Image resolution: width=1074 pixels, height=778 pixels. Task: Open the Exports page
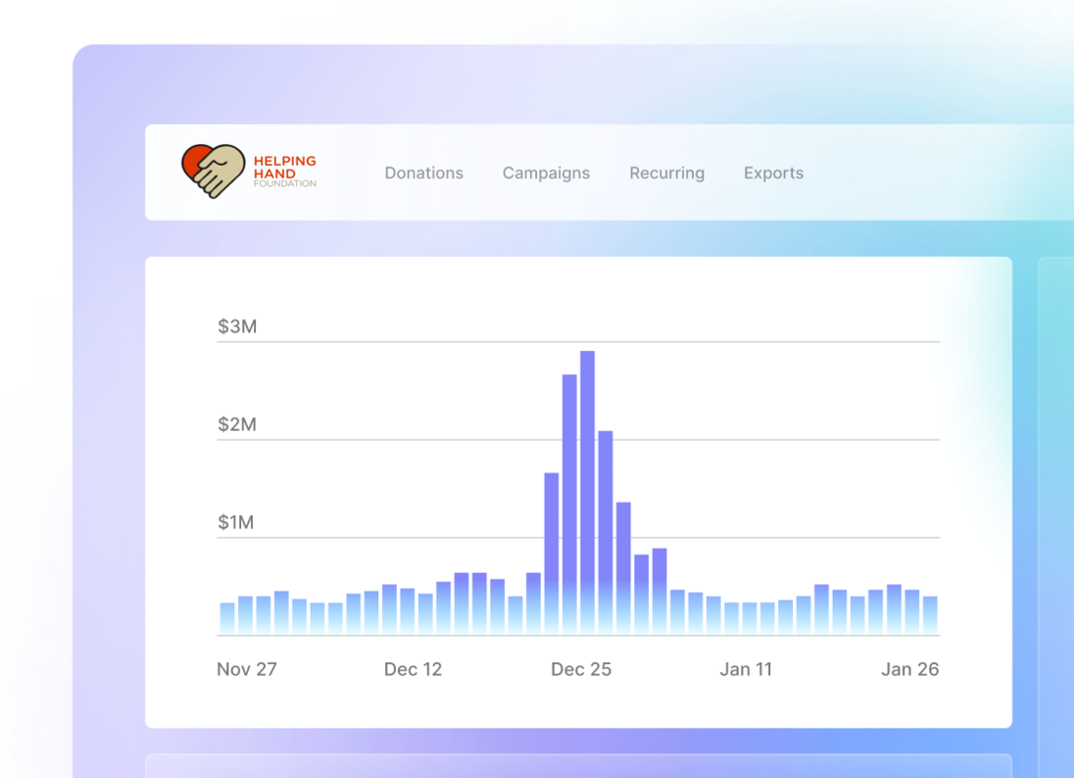(x=773, y=173)
